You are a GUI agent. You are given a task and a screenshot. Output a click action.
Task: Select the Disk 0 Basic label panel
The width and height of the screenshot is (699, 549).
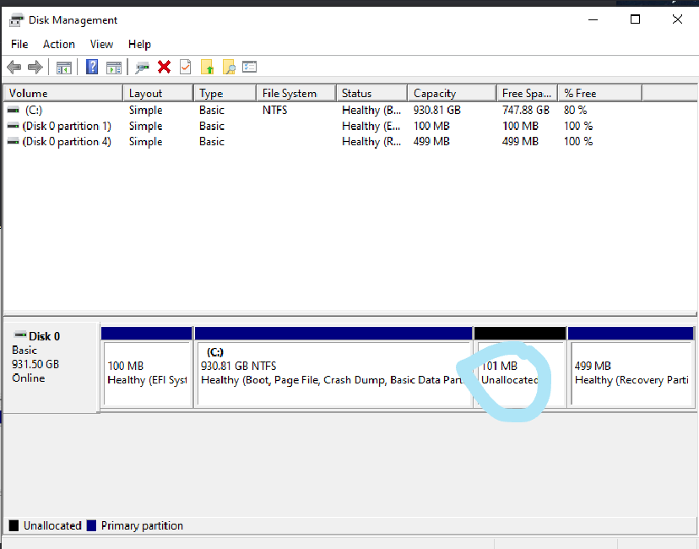coord(51,367)
